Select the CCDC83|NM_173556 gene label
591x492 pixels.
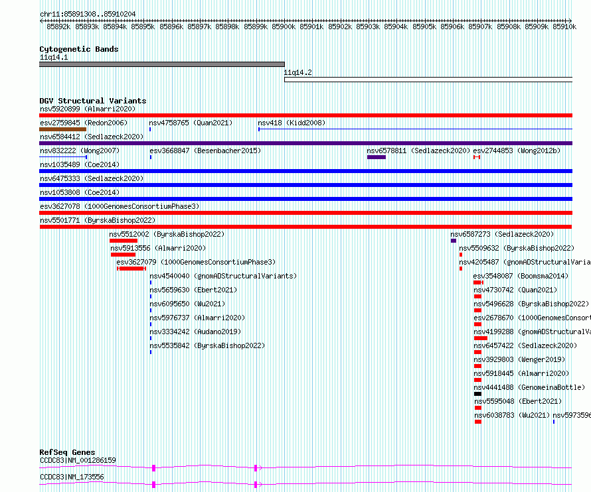(72, 477)
